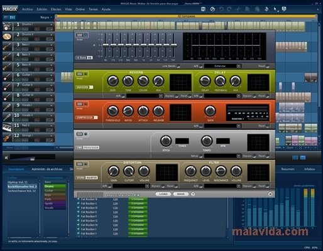Click the keyboard icon of track 11 Pad II
This screenshot has height=251, width=323.
coord(7,127)
